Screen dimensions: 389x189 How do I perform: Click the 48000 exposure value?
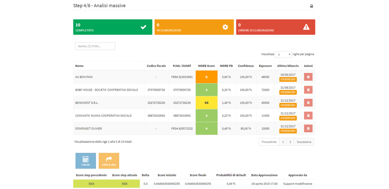(x=265, y=77)
